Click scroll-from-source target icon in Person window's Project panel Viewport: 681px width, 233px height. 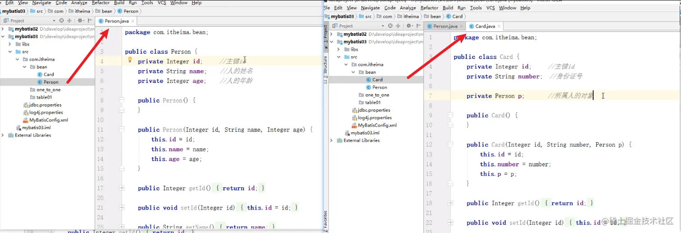tap(62, 20)
